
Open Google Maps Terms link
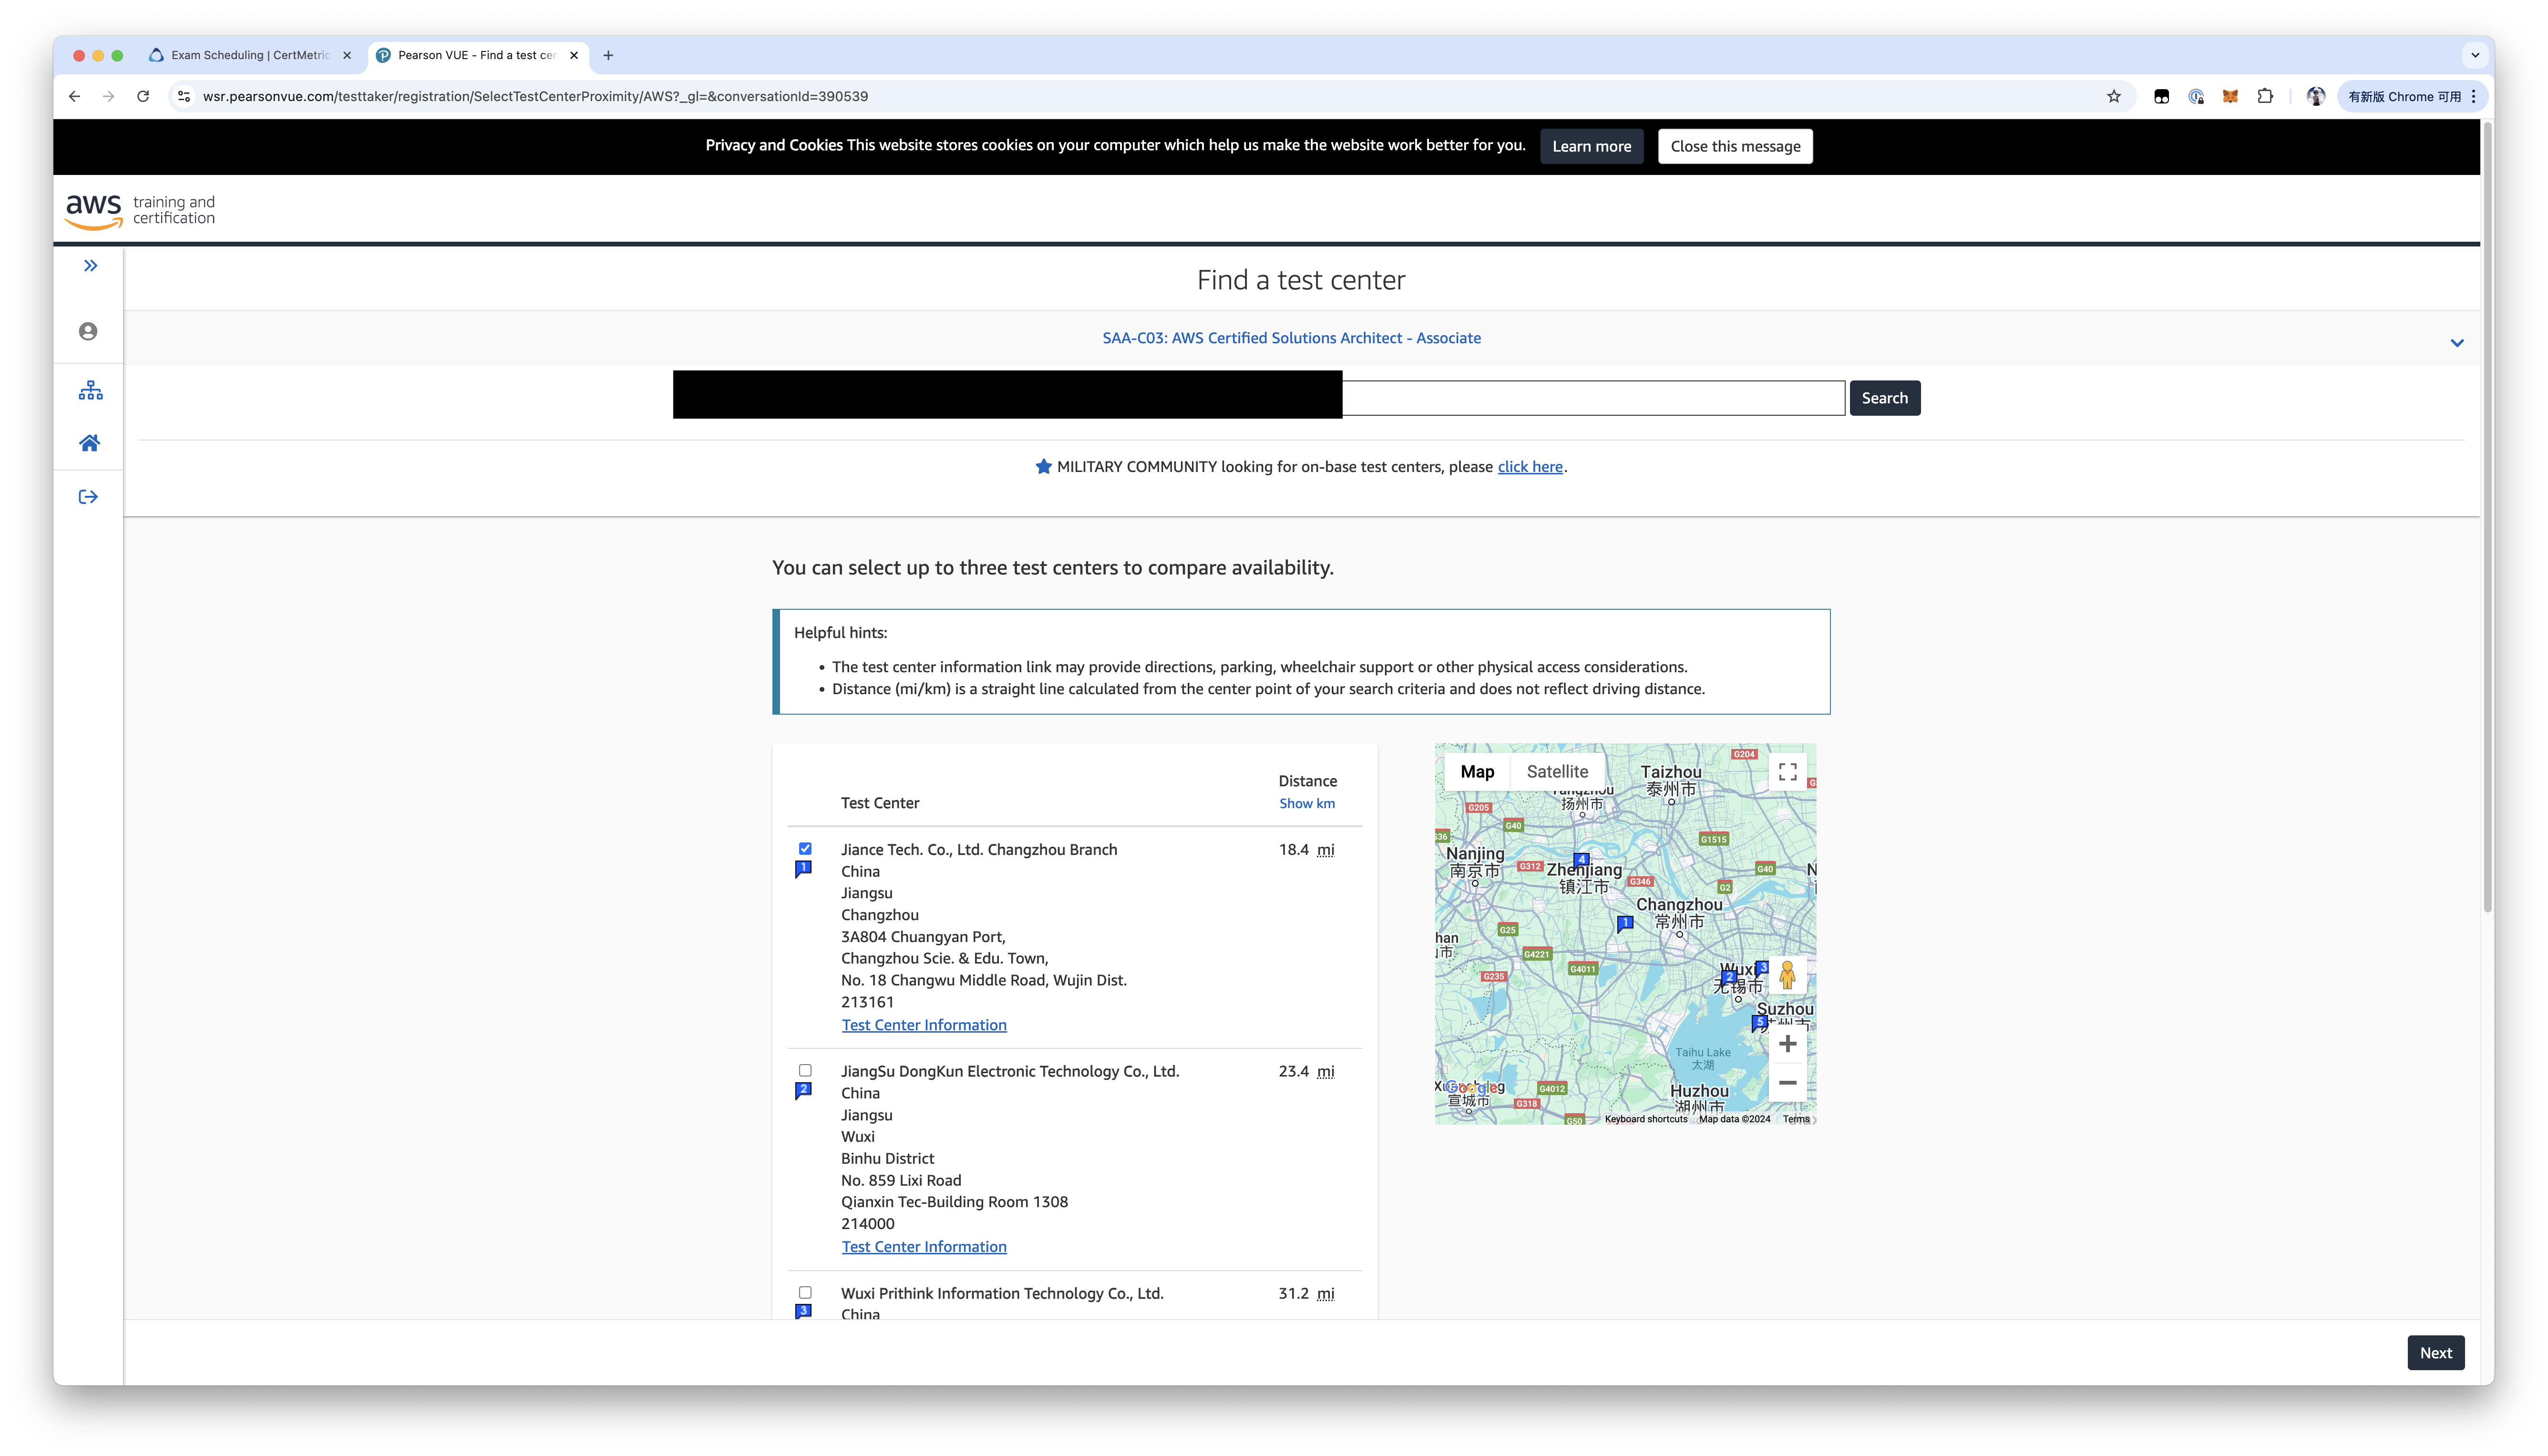1795,1119
